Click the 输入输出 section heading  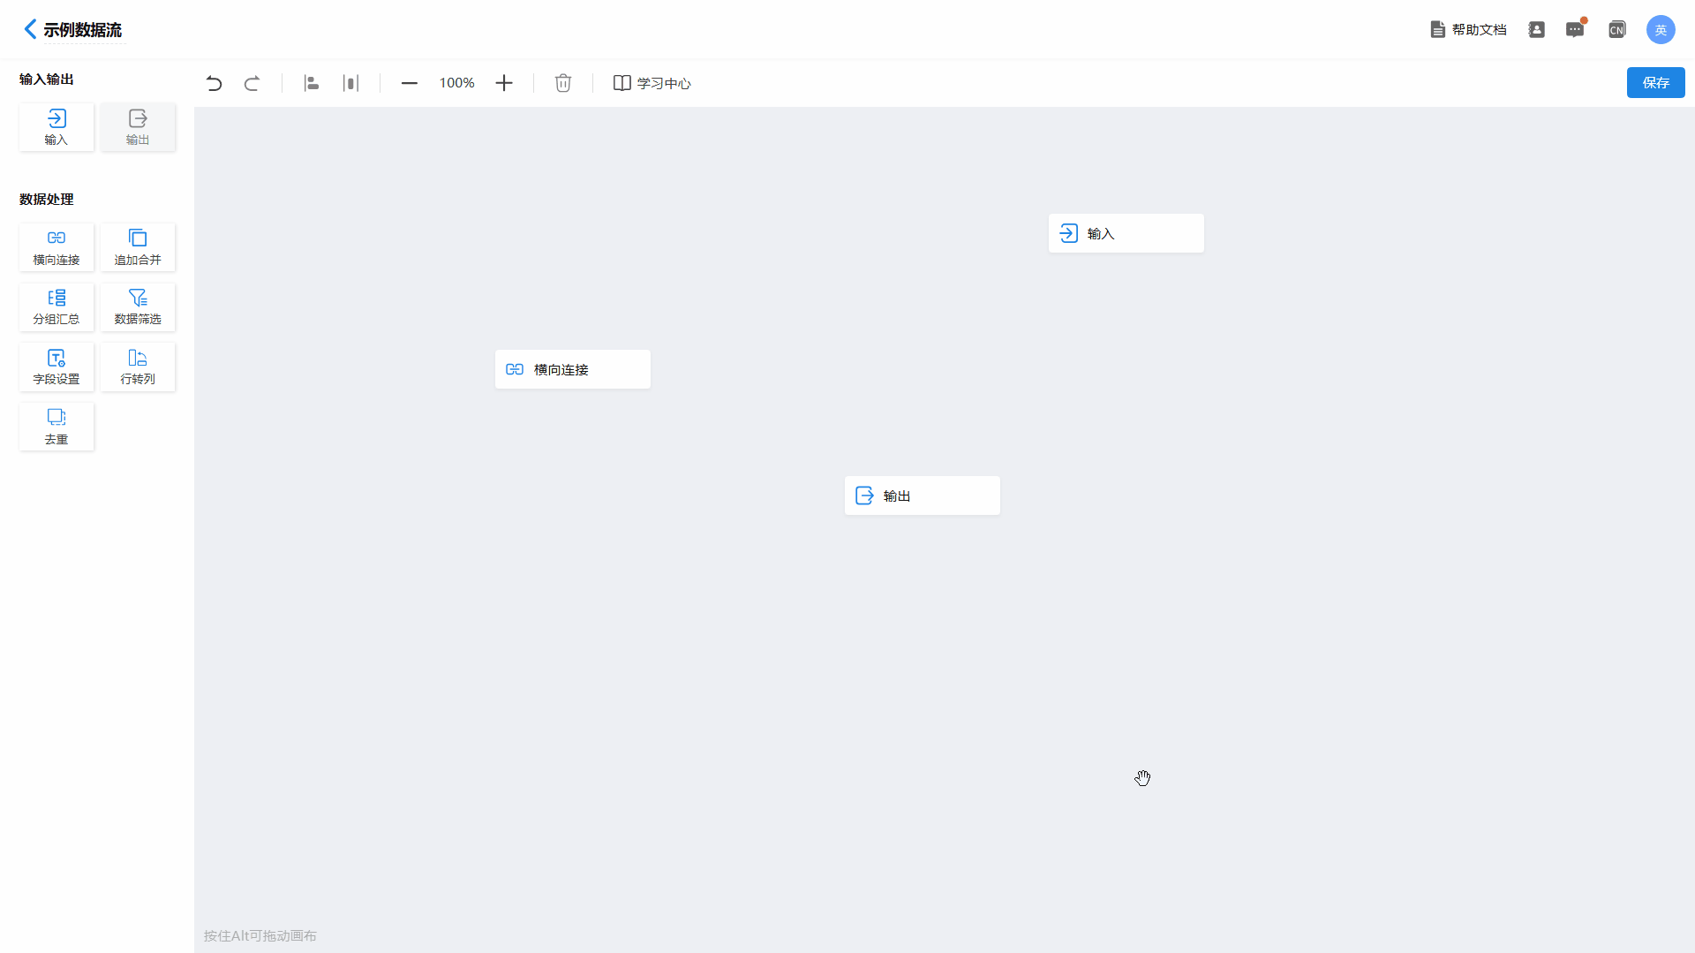[47, 79]
